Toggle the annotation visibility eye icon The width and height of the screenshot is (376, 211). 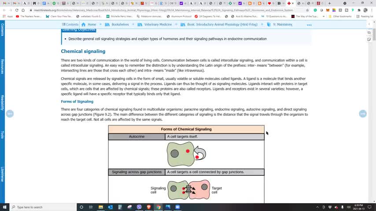click(x=369, y=33)
